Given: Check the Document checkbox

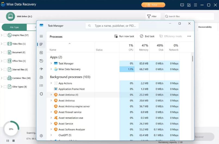Looking at the screenshot, I should (5, 52).
